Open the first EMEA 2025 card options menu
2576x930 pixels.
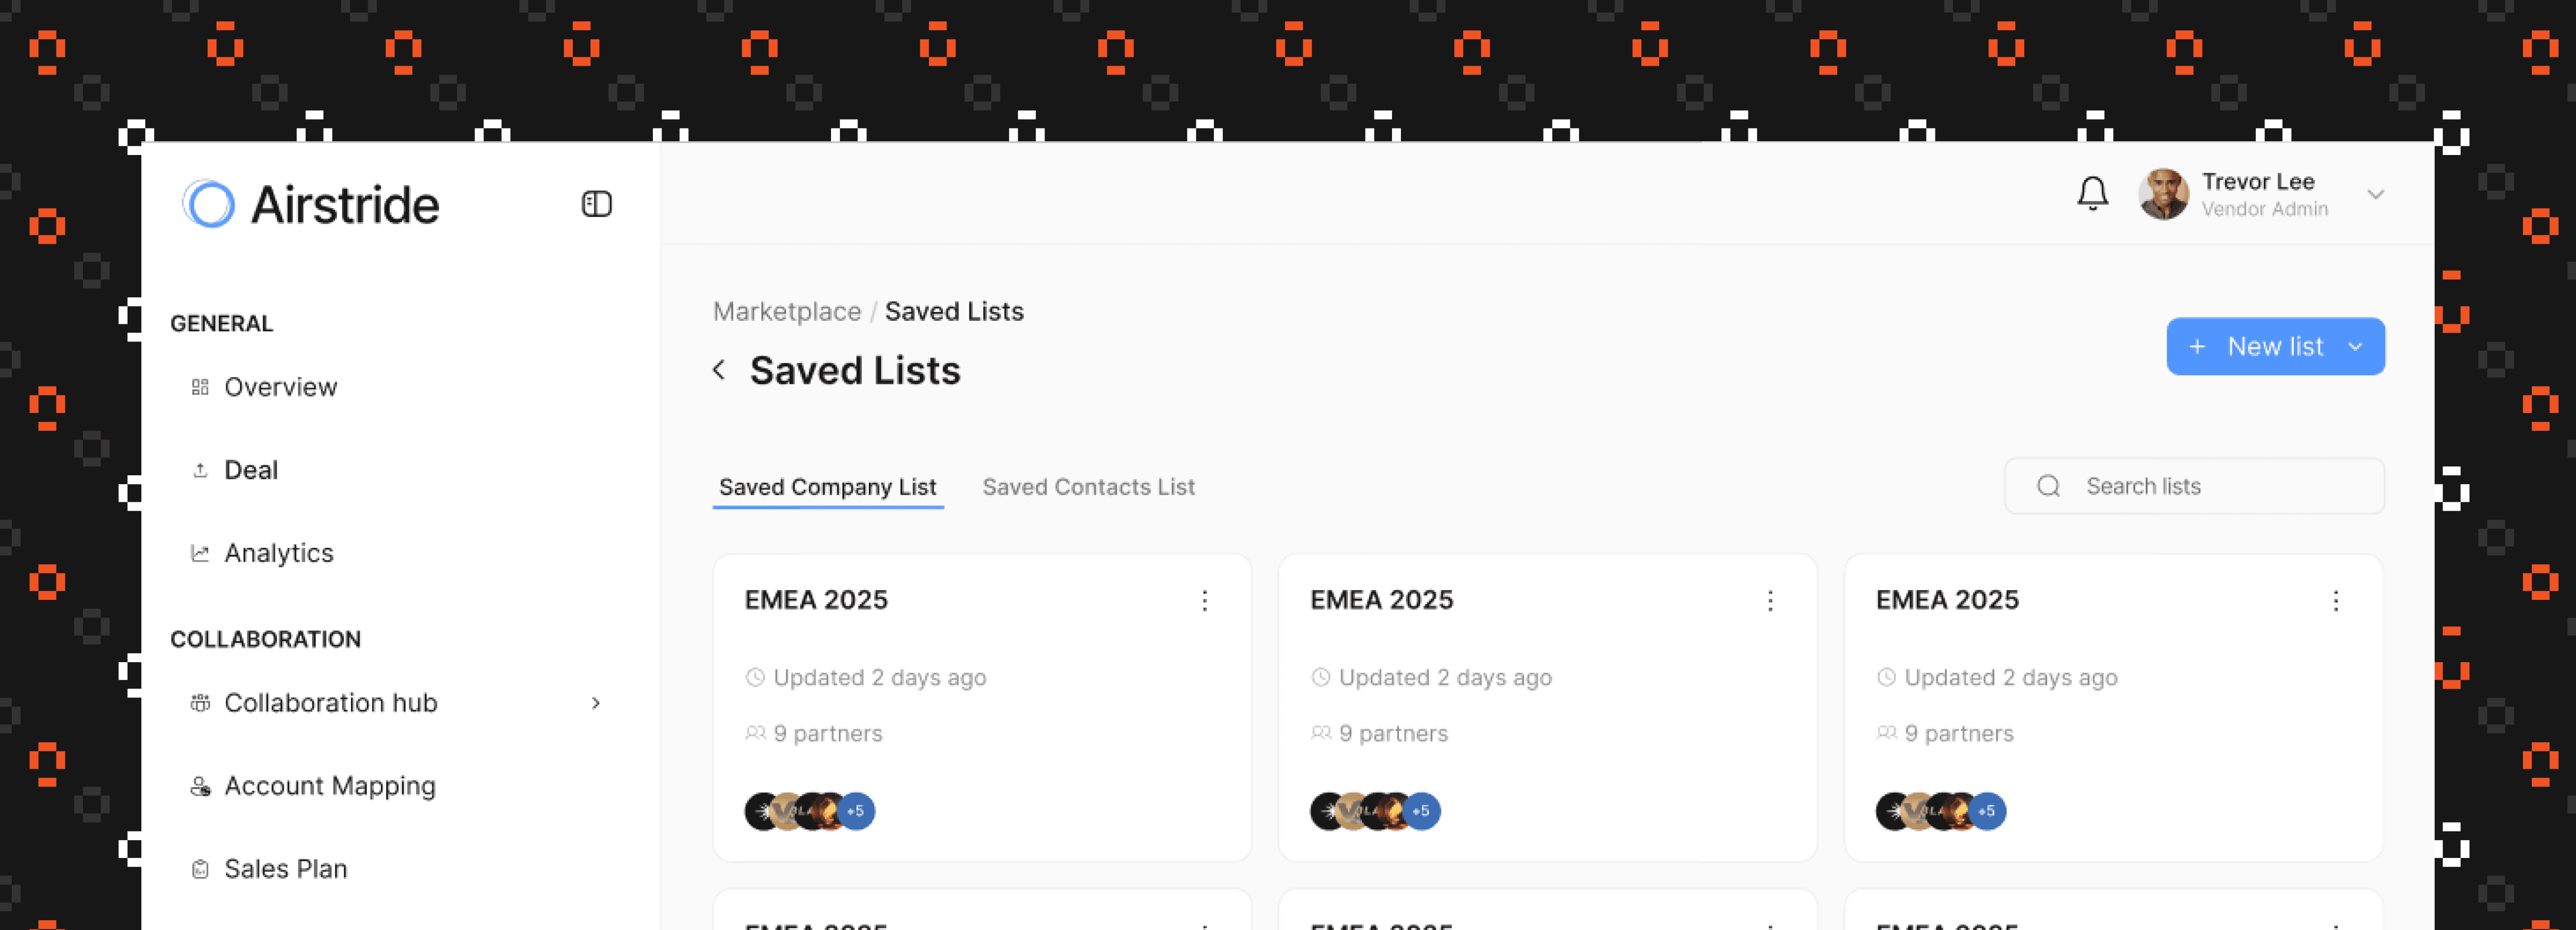point(1205,600)
